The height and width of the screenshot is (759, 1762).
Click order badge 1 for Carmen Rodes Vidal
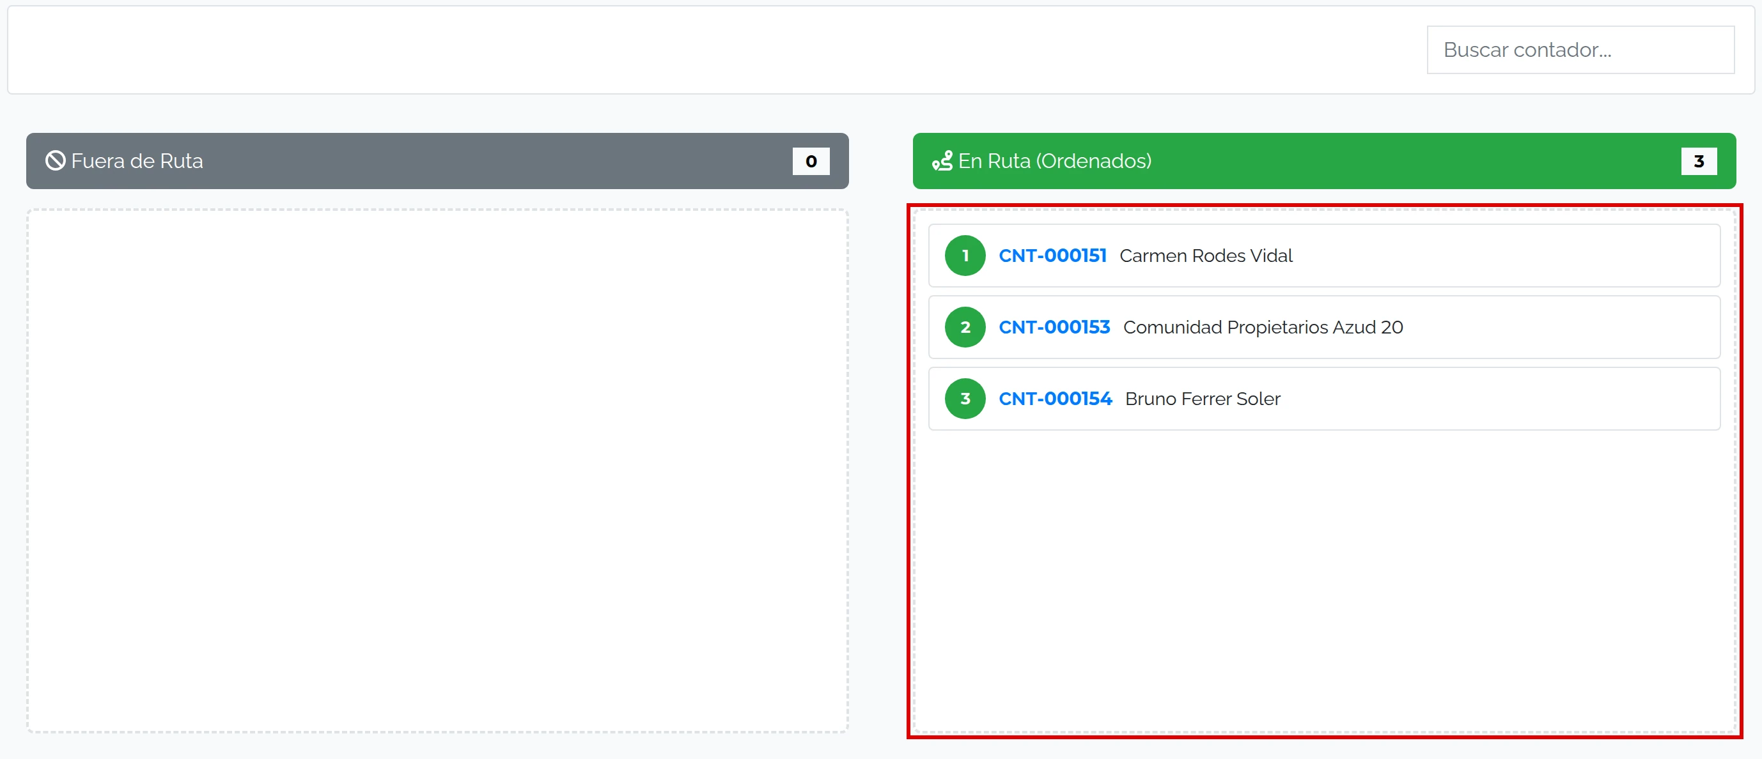965,256
